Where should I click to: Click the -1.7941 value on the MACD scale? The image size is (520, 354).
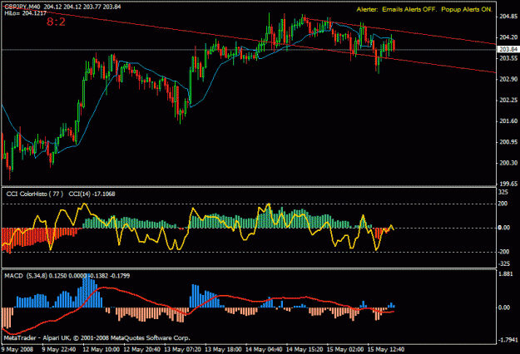(x=508, y=340)
